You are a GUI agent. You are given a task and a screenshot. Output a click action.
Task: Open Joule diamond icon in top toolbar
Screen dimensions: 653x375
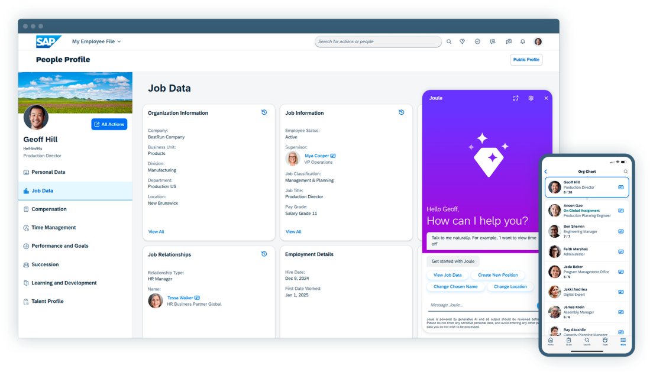tap(462, 41)
